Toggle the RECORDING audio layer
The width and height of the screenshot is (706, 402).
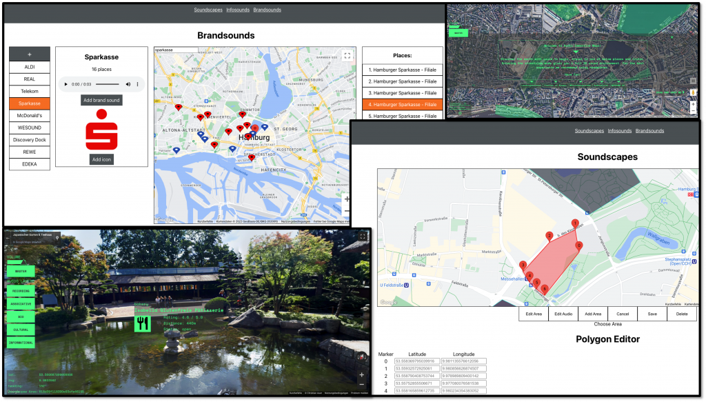point(21,291)
